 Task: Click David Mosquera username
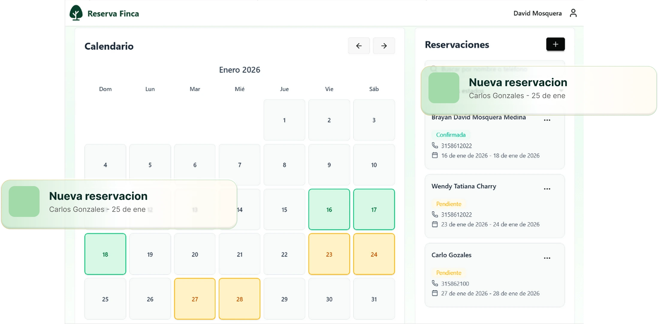[537, 13]
